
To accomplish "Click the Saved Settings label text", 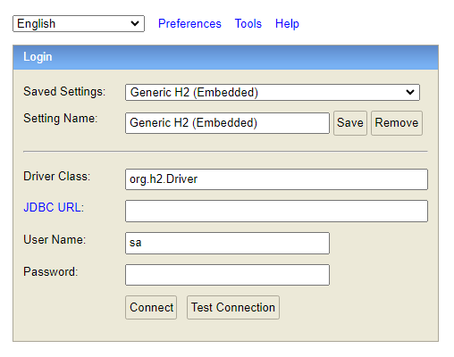I will click(x=64, y=91).
